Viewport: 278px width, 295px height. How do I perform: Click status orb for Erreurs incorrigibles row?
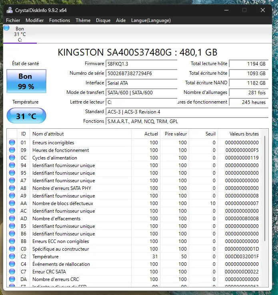tap(12, 142)
